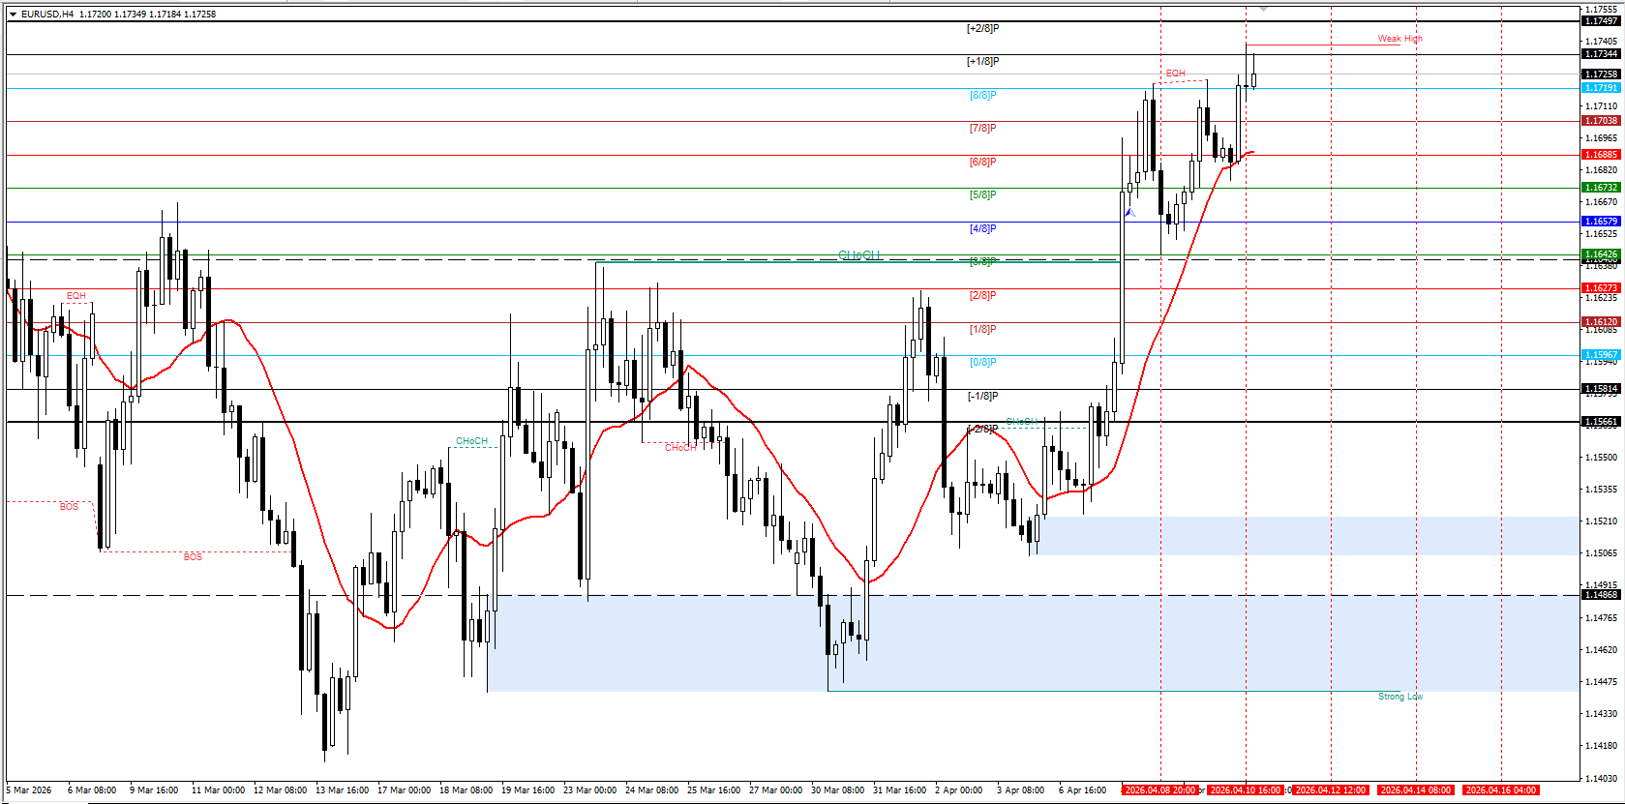Select the EQH label near April highs

tap(1175, 74)
